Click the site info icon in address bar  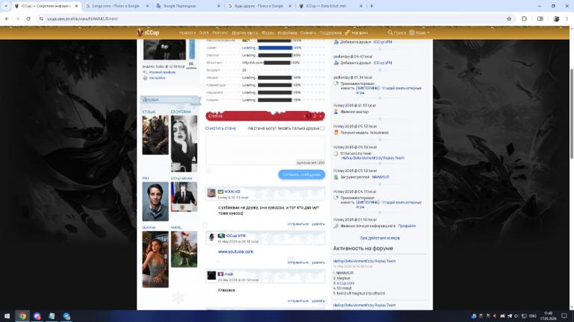pos(41,19)
